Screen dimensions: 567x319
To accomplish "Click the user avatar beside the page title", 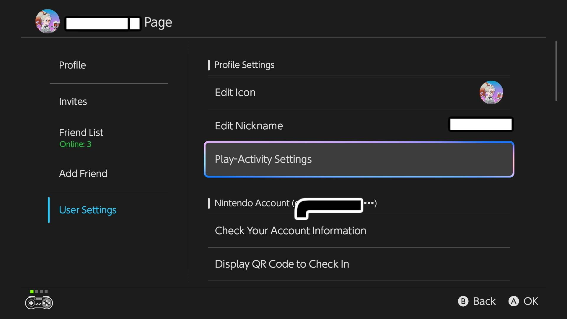I will click(x=47, y=22).
